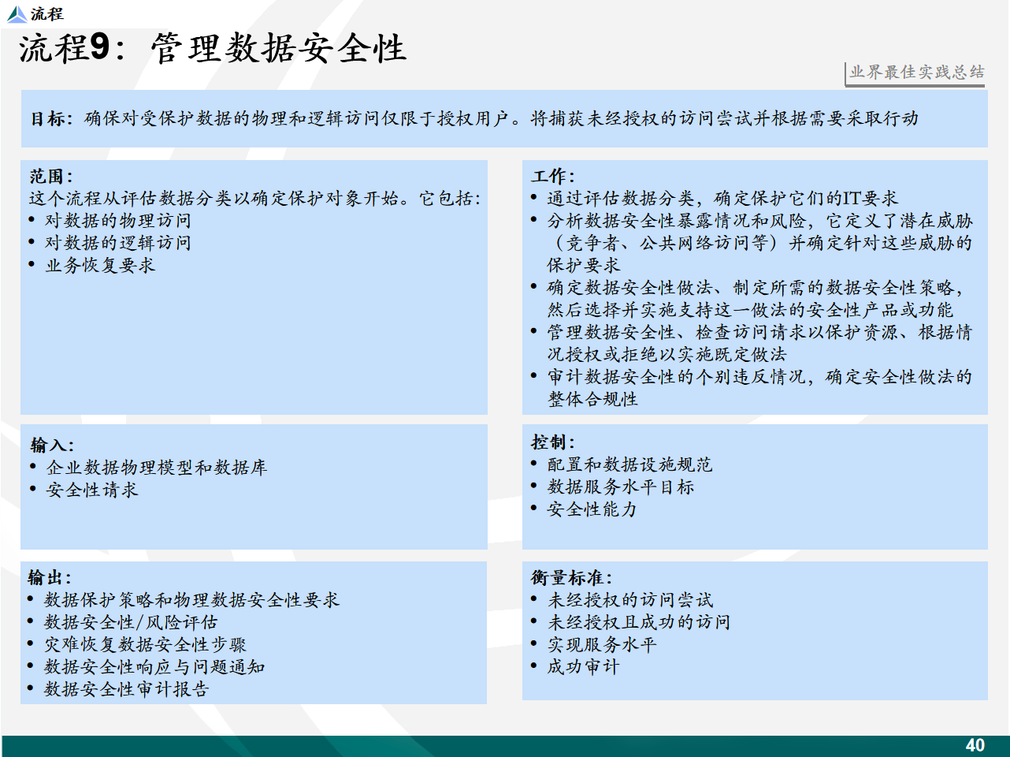Viewport: 1010px width, 757px height.
Task: Click the 目标 statement text box
Action: tap(503, 119)
